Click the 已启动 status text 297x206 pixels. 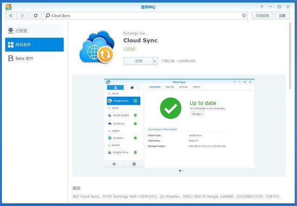(129, 49)
